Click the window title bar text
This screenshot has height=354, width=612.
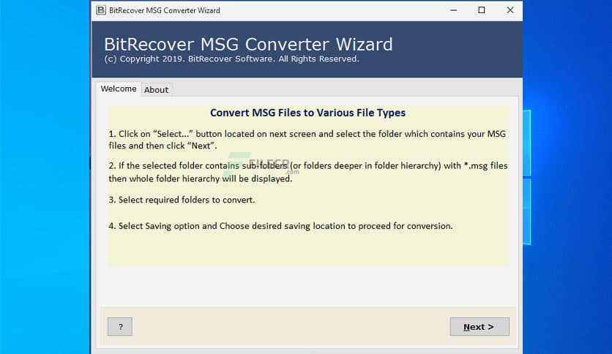tap(165, 10)
